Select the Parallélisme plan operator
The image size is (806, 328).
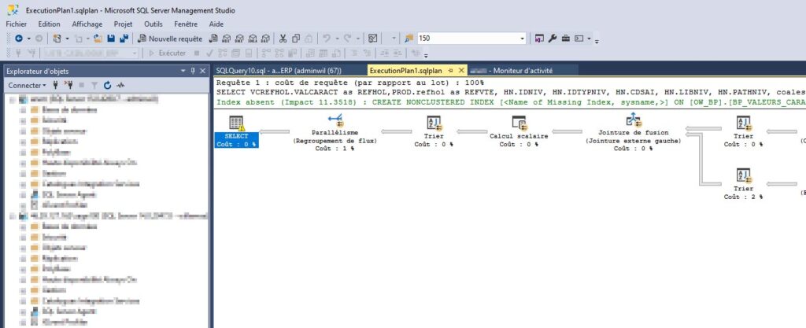coord(335,132)
